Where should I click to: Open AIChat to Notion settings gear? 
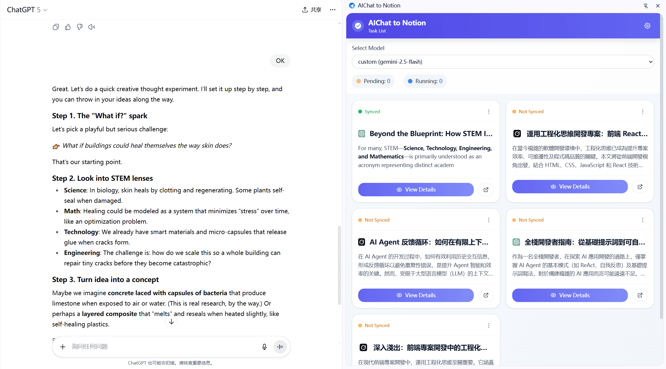(647, 26)
